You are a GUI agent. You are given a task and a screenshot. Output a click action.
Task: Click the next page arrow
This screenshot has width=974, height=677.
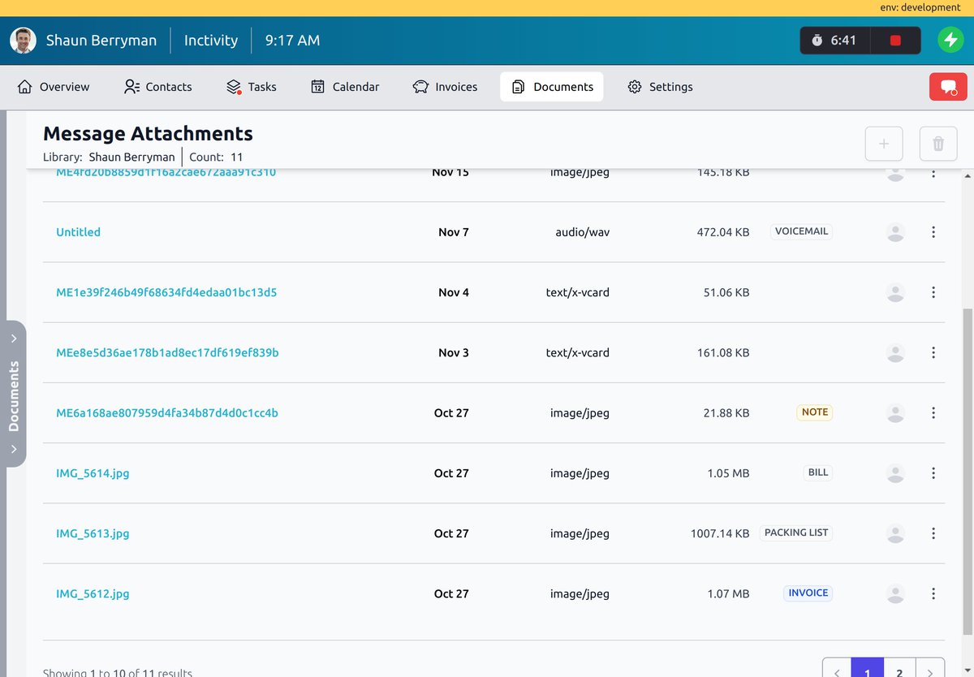tap(930, 668)
